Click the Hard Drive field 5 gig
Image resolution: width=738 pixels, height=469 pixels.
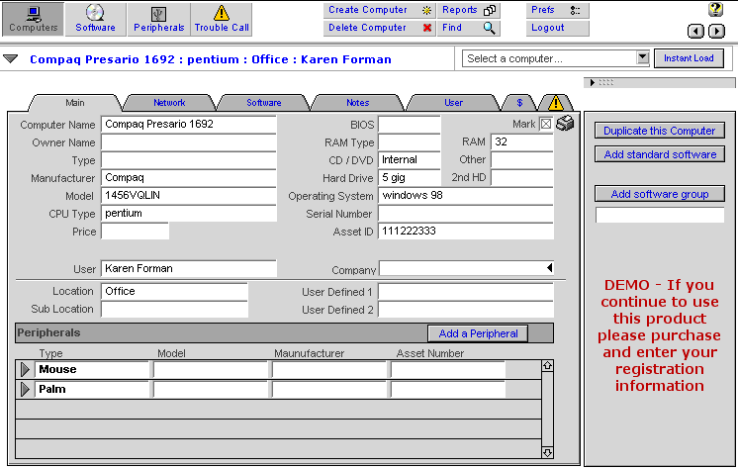tap(410, 178)
